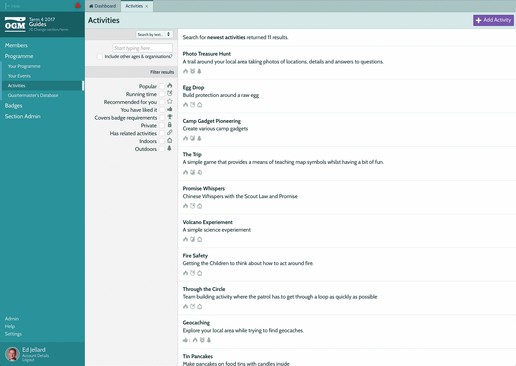Click the trophy icon for badge requirements
This screenshot has width=516, height=366.
pos(169,117)
